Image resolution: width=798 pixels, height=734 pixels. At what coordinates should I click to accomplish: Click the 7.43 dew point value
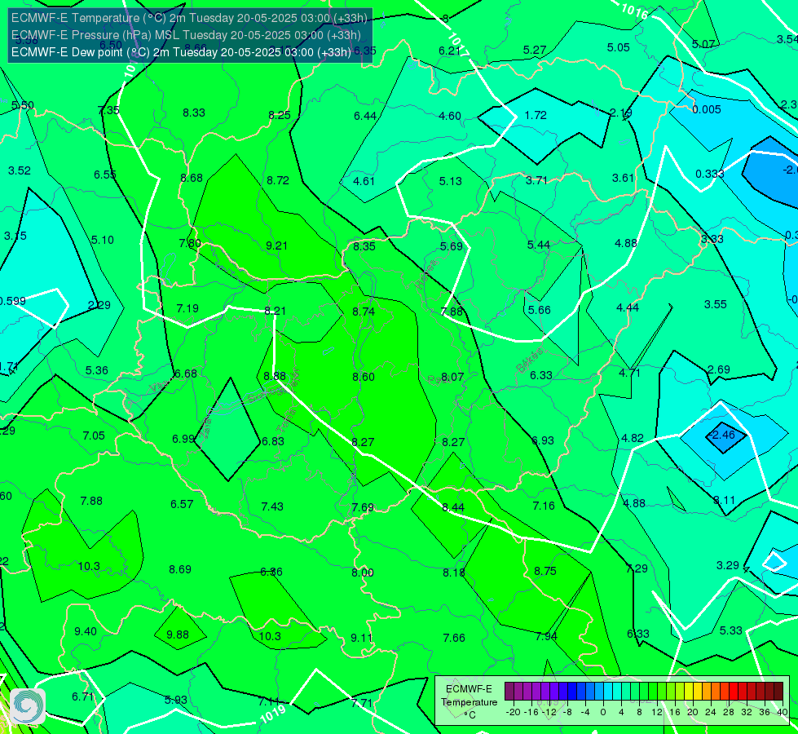(x=272, y=506)
